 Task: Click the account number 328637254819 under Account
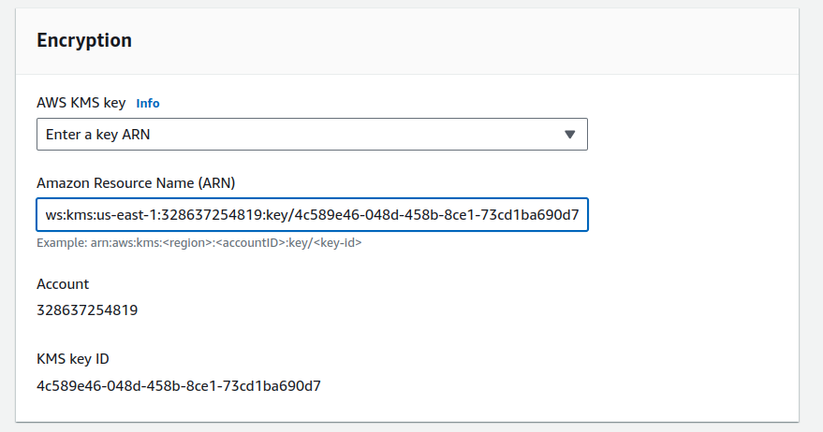click(87, 310)
